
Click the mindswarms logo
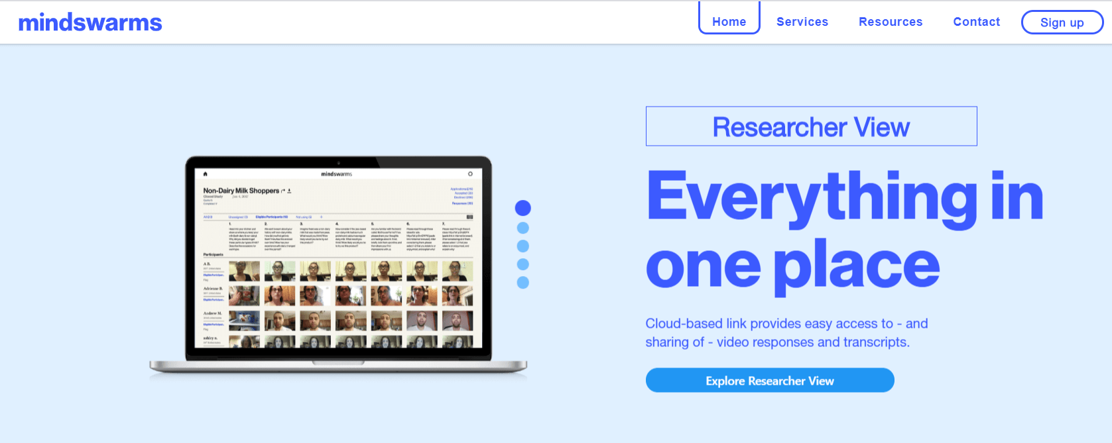pyautogui.click(x=90, y=23)
